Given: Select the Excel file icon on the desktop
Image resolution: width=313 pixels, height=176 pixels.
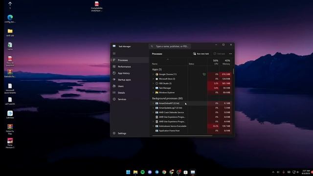Looking at the screenshot, I should (x=10, y=46).
